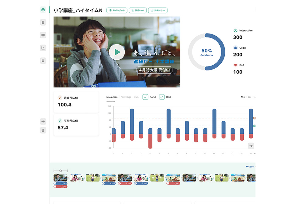Switch to the Percentage chart tab
Image resolution: width=292 pixels, height=204 pixels.
click(126, 97)
